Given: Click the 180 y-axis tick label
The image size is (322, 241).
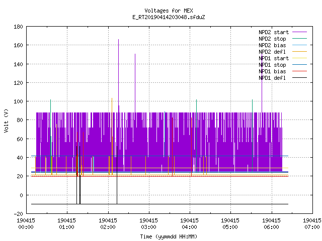Looking at the screenshot, I should point(18,27).
